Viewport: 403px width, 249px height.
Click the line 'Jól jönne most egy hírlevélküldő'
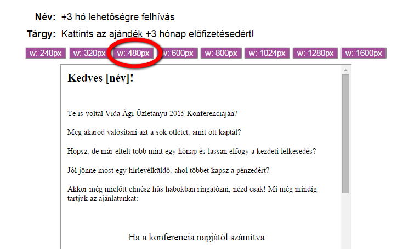pyautogui.click(x=168, y=170)
